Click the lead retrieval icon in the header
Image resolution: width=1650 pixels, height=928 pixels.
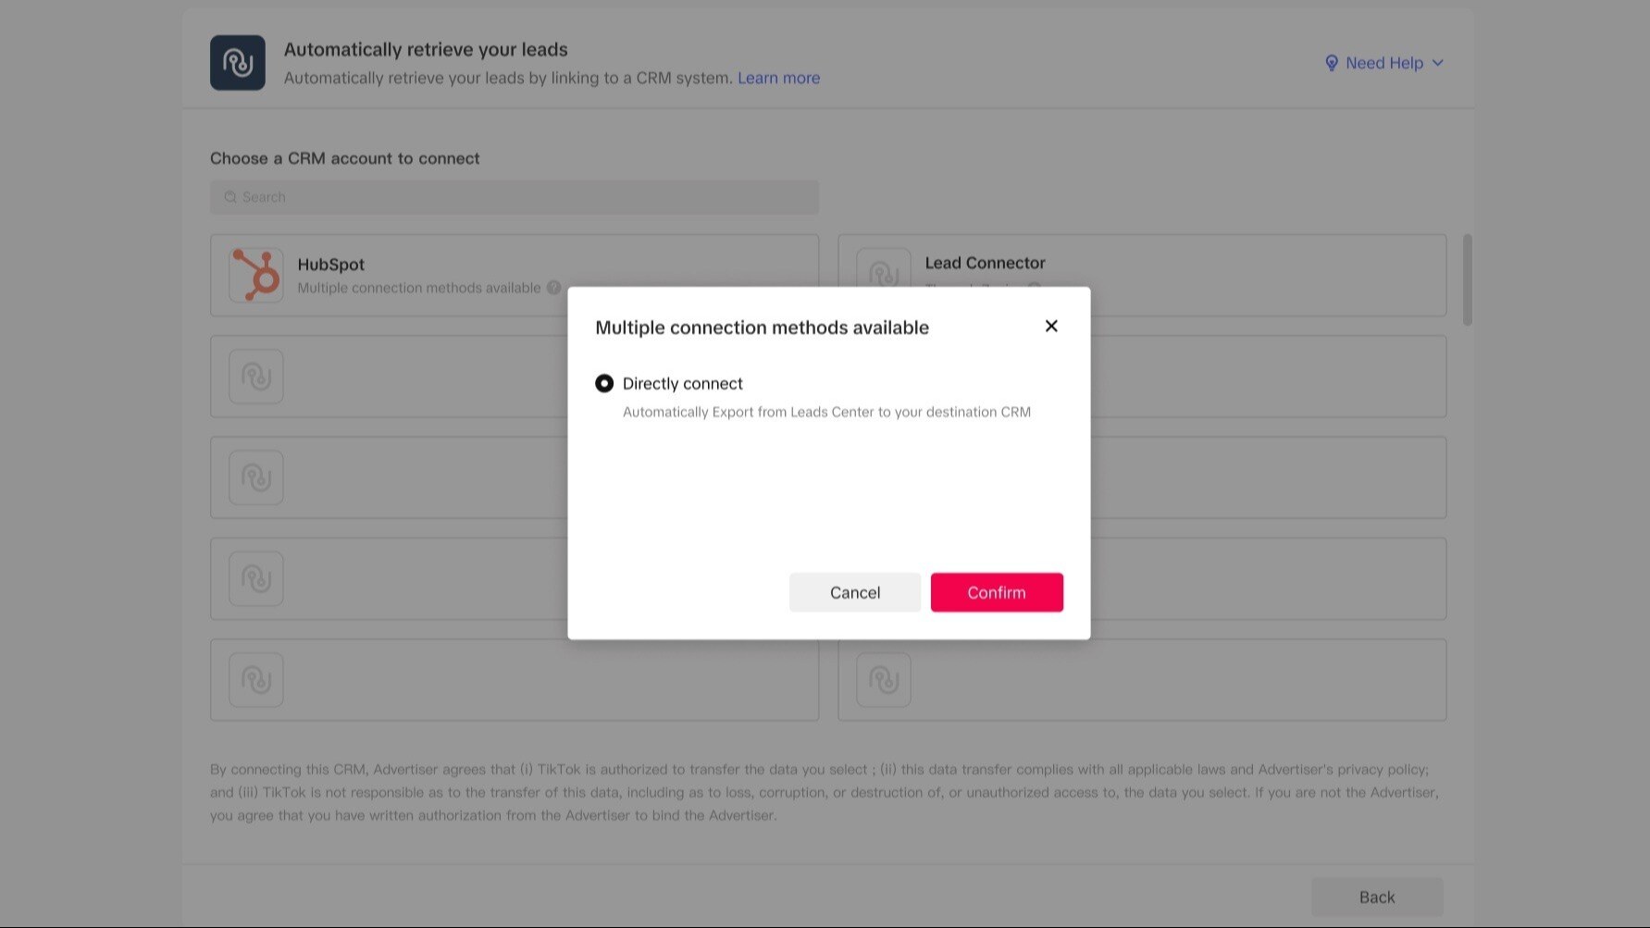[237, 62]
